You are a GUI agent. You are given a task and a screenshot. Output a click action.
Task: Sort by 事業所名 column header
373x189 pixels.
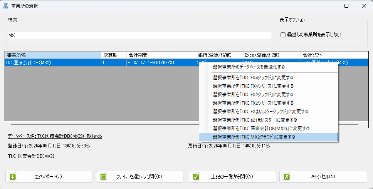click(53, 55)
